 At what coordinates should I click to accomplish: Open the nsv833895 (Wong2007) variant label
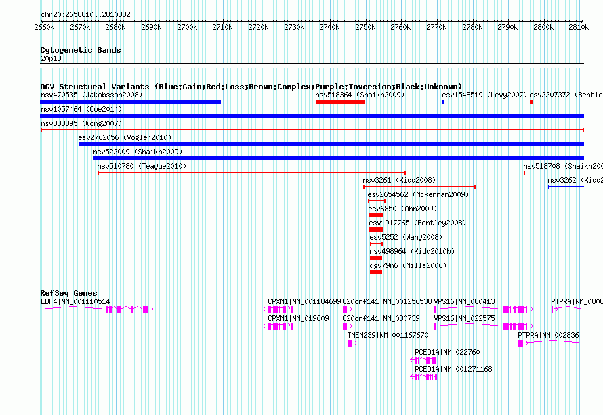tap(81, 123)
